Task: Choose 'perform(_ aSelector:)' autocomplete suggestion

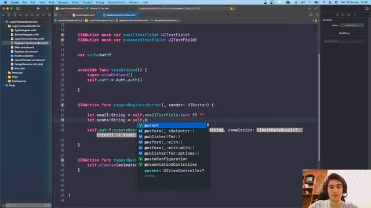Action: pos(172,131)
